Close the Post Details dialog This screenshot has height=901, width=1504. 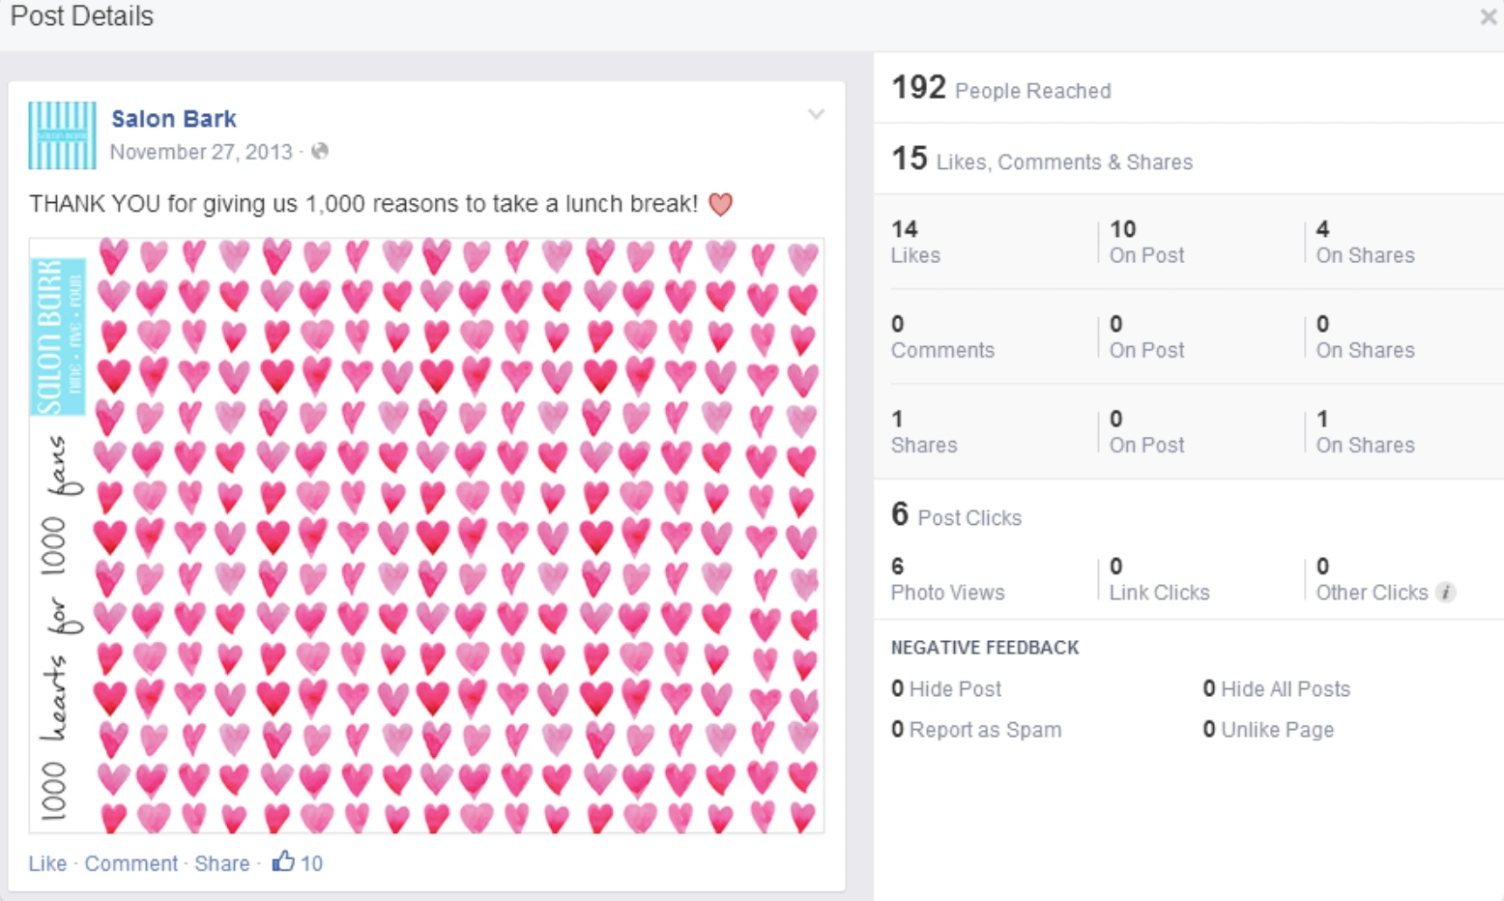click(x=1488, y=16)
